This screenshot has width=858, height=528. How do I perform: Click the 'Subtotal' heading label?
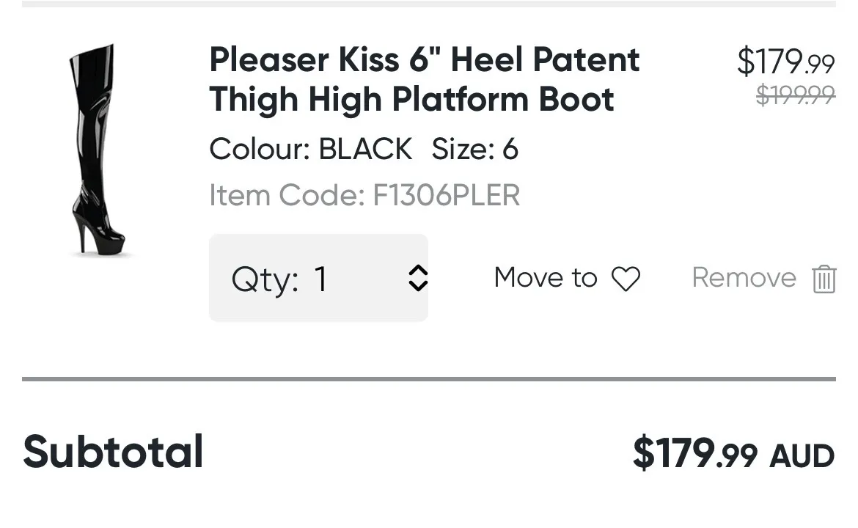[113, 452]
